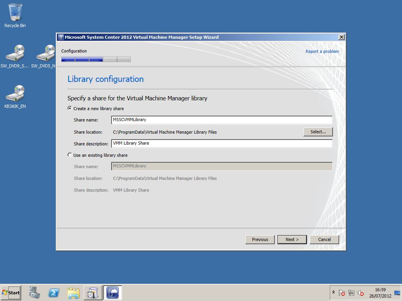This screenshot has height=301, width=402.
Task: Open the volume speaker tray icon
Action: (360, 292)
